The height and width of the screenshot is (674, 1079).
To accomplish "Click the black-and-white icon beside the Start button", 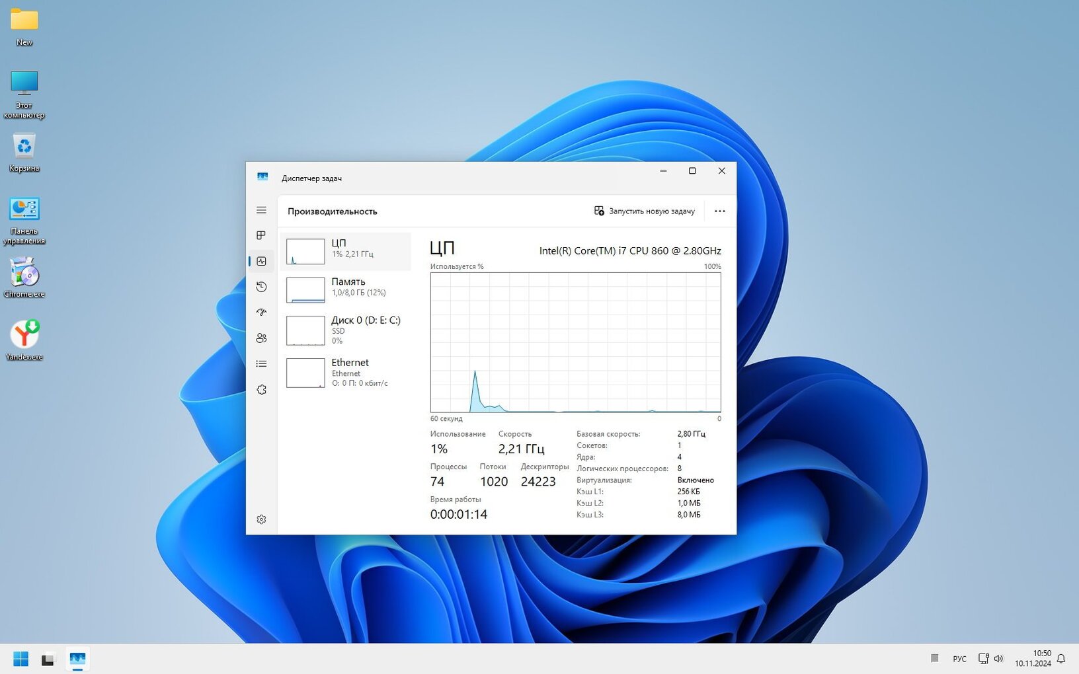I will pyautogui.click(x=48, y=659).
